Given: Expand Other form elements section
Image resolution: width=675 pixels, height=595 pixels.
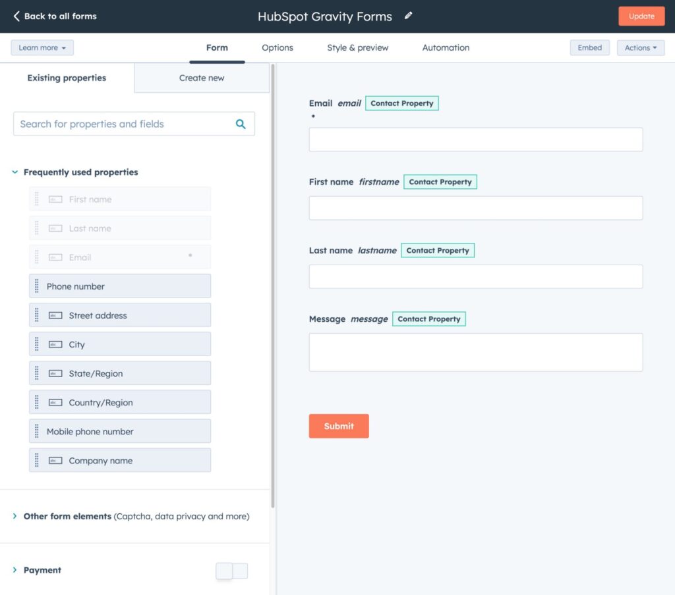Looking at the screenshot, I should (16, 516).
